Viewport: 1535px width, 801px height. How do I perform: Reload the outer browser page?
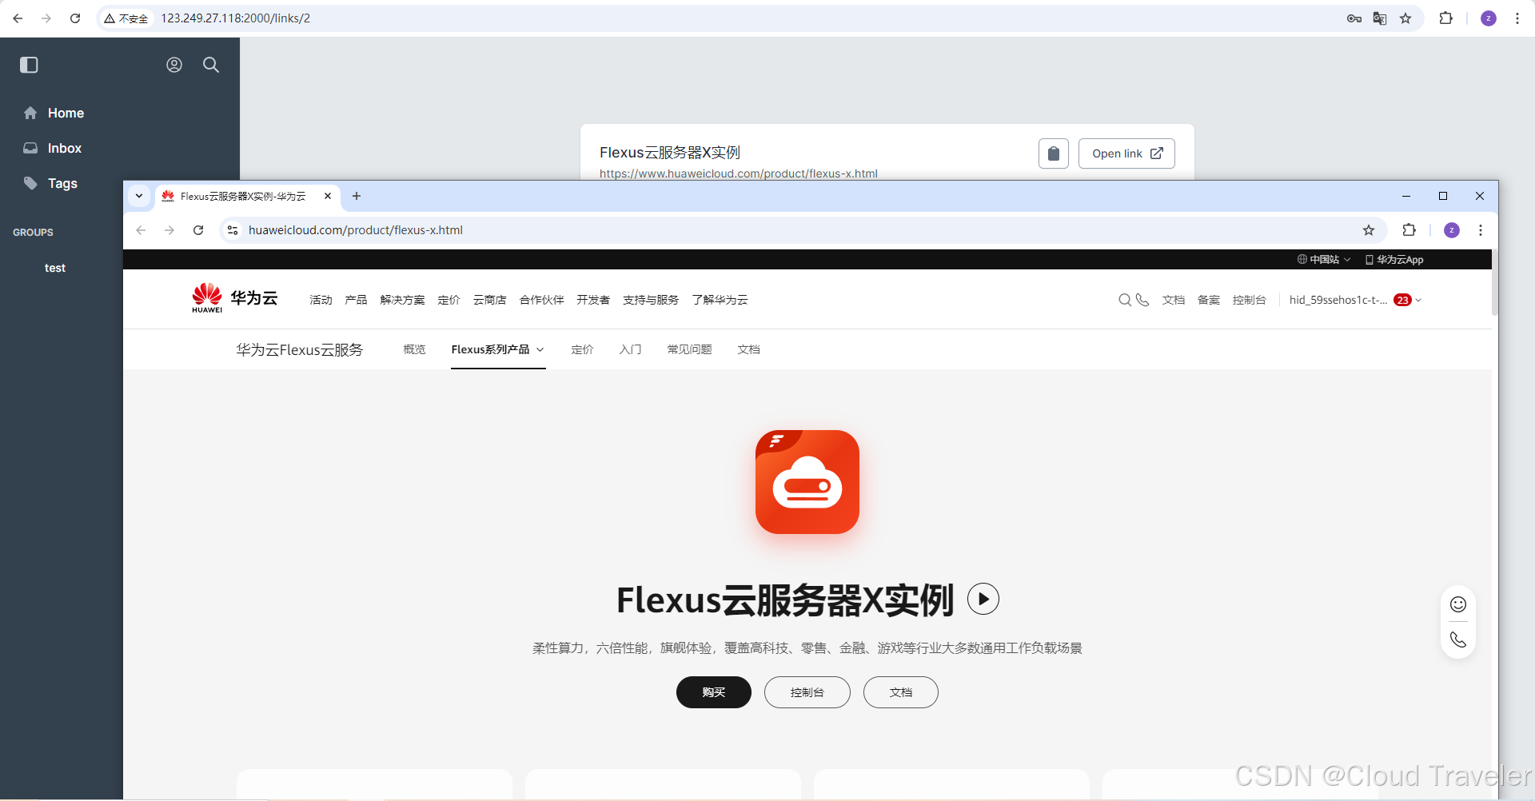pos(75,18)
